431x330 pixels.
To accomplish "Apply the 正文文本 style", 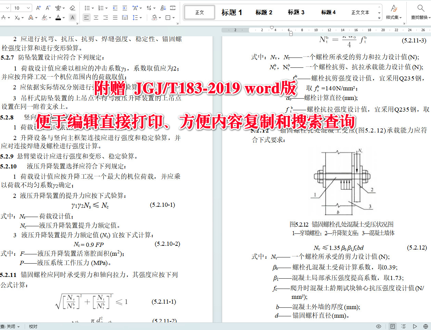I will pos(360,12).
